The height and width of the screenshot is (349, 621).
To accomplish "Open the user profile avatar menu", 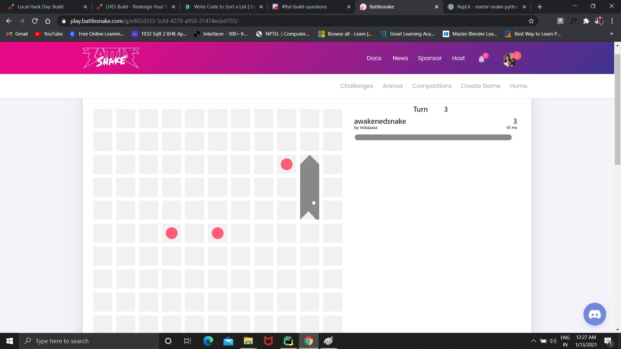I will tap(510, 59).
